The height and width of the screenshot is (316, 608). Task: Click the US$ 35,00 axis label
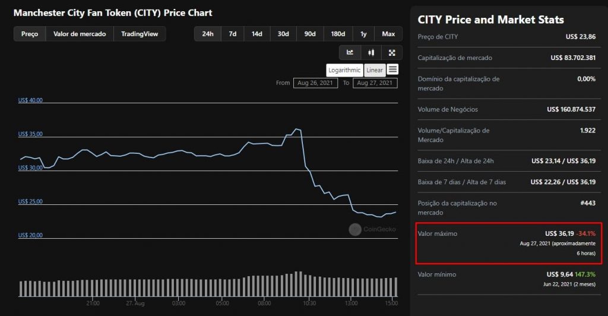pos(30,134)
